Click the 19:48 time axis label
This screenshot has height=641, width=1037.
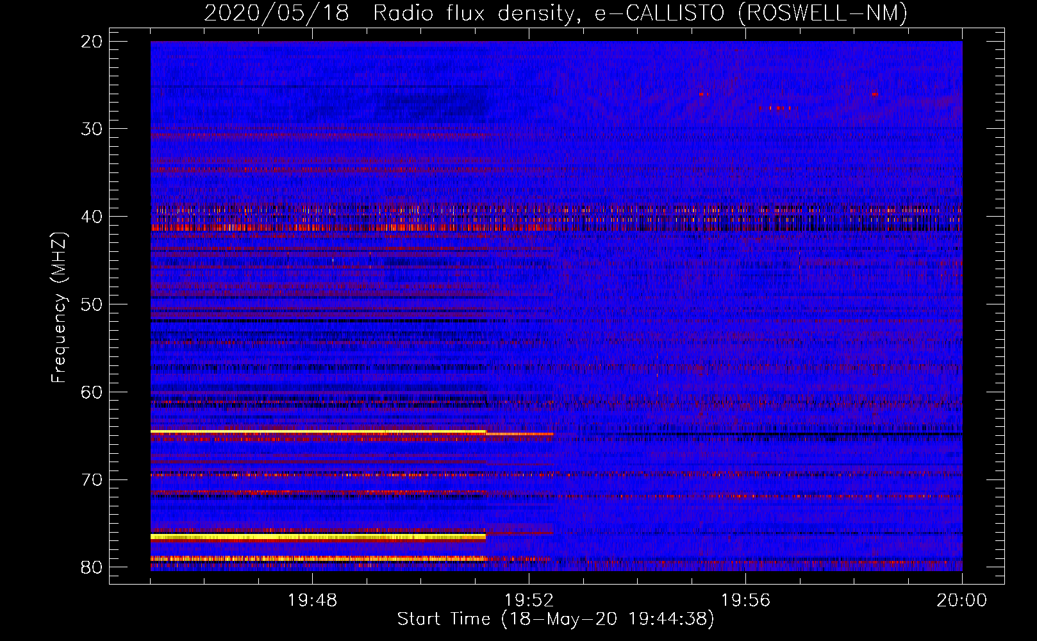point(312,601)
